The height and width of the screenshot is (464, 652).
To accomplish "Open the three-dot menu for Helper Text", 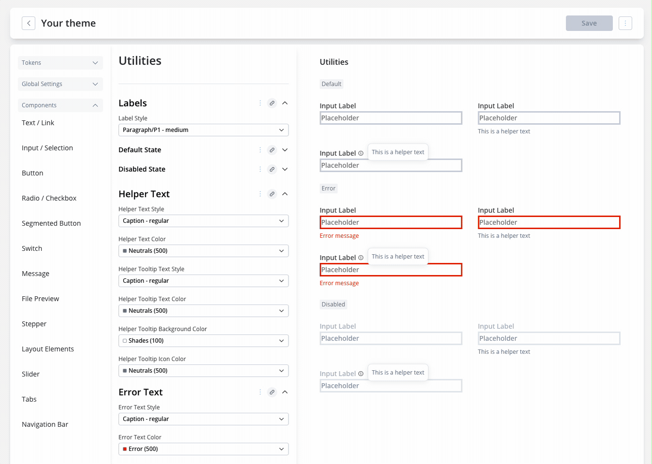I will click(x=260, y=194).
